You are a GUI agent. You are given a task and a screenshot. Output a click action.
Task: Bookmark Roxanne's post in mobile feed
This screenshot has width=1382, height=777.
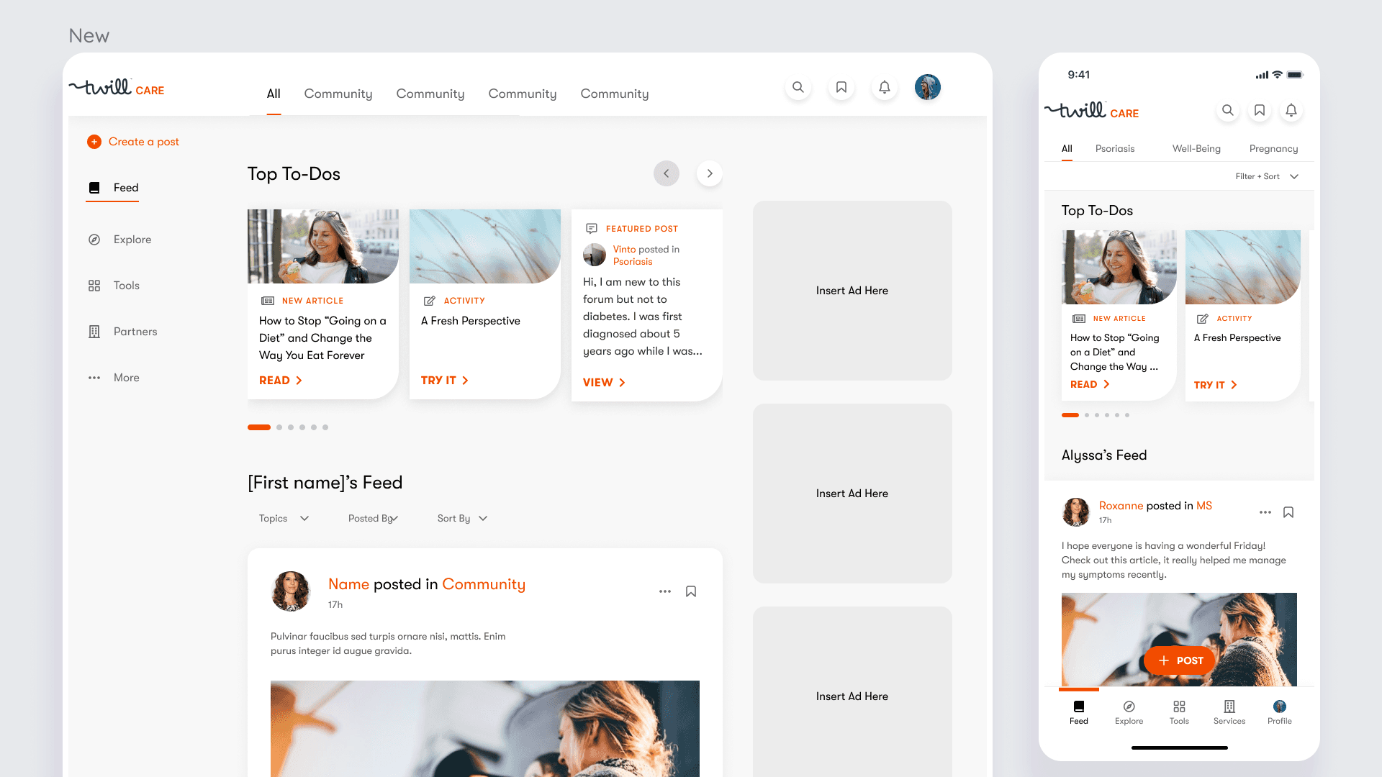1288,512
